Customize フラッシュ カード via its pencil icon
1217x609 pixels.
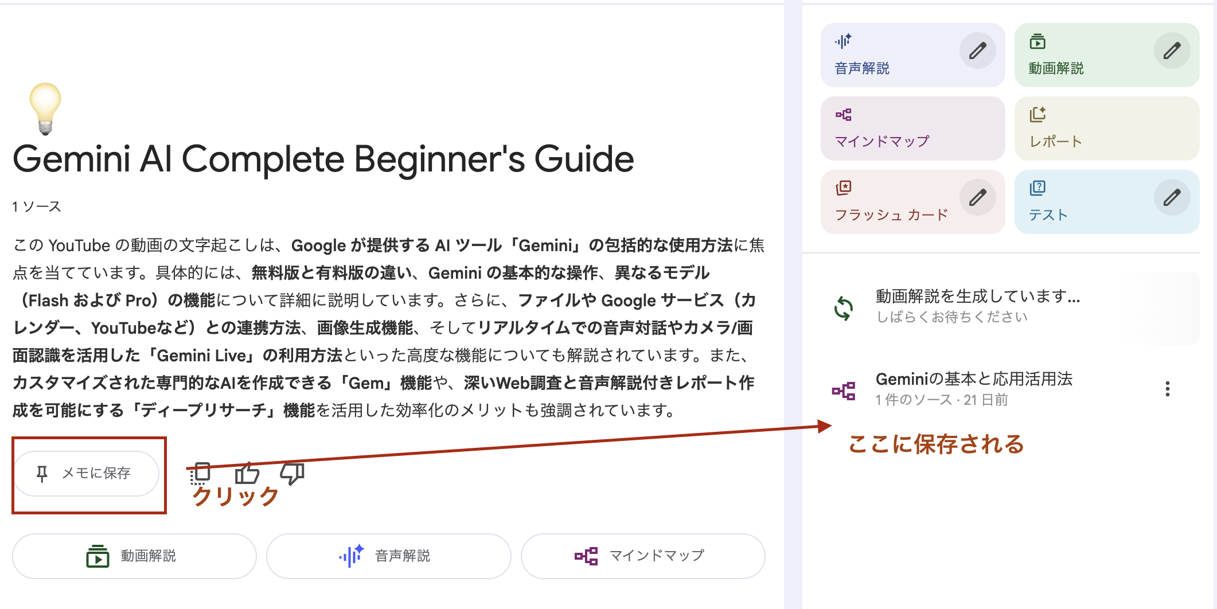(977, 197)
